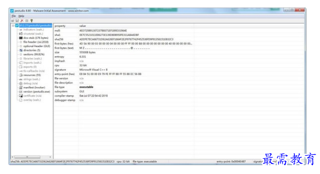Click the imports node icon
320x174 pixels.
pyautogui.click(x=21, y=63)
